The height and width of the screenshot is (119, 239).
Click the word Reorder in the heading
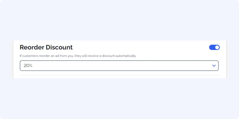click(32, 47)
